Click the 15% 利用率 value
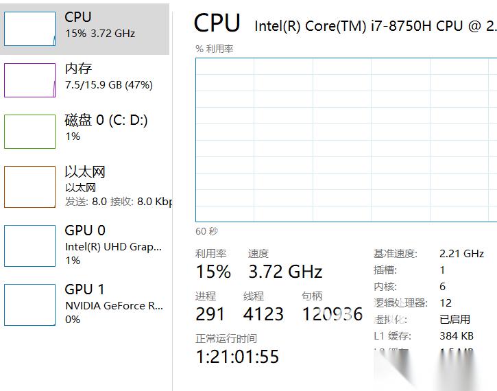 point(213,272)
